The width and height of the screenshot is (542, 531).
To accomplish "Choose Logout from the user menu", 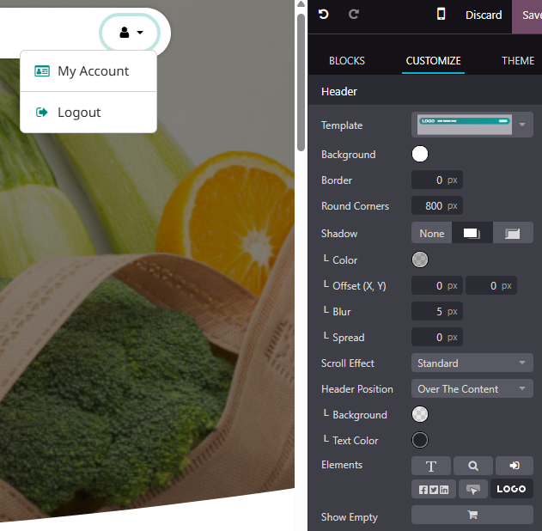I will click(x=88, y=113).
